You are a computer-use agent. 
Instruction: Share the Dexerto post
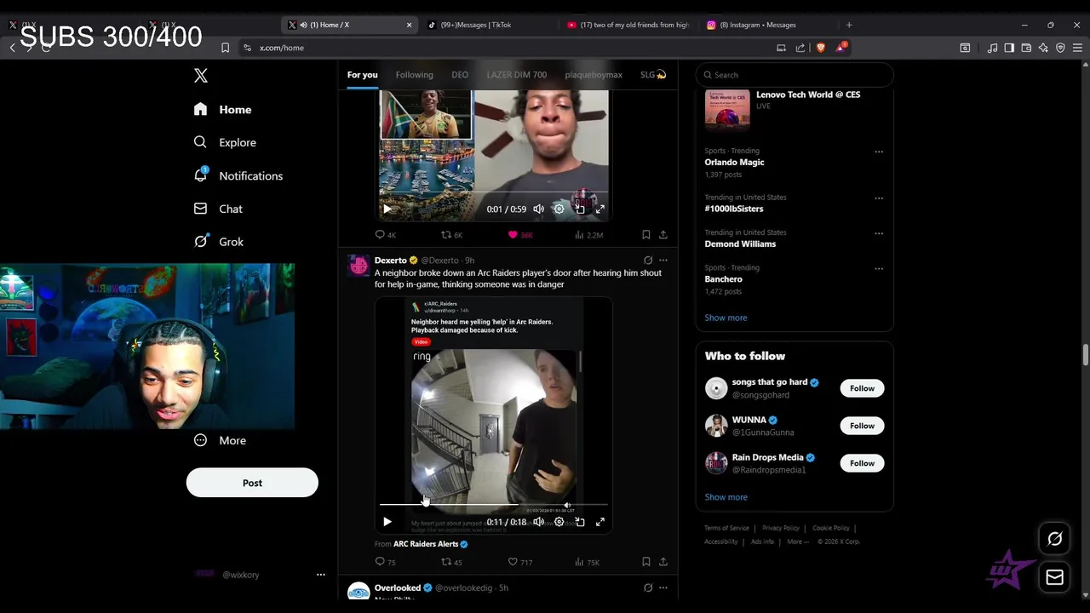click(663, 562)
